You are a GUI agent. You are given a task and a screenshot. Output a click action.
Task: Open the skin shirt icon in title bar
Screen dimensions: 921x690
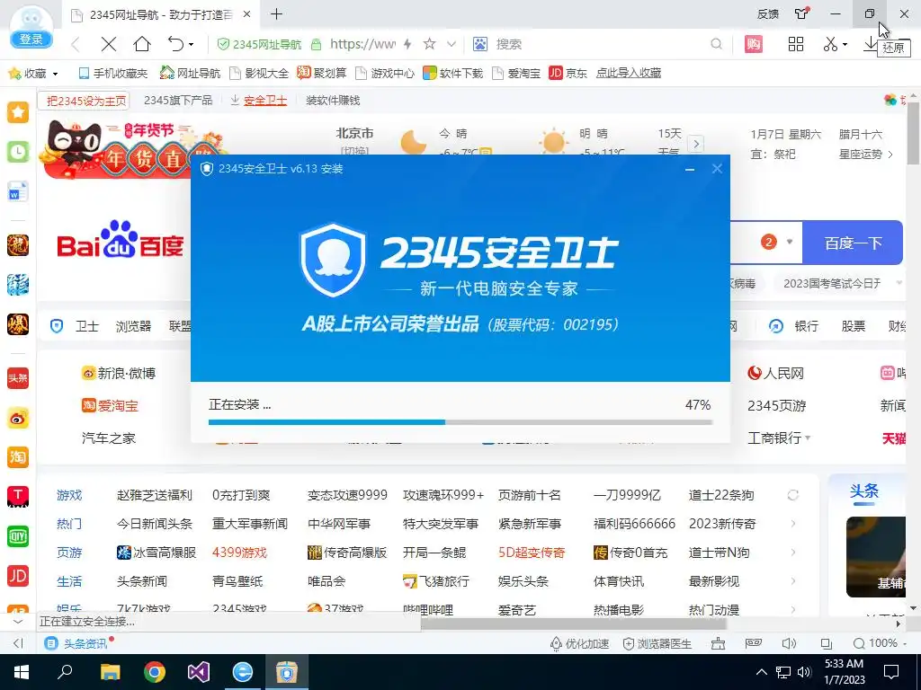[x=801, y=13]
